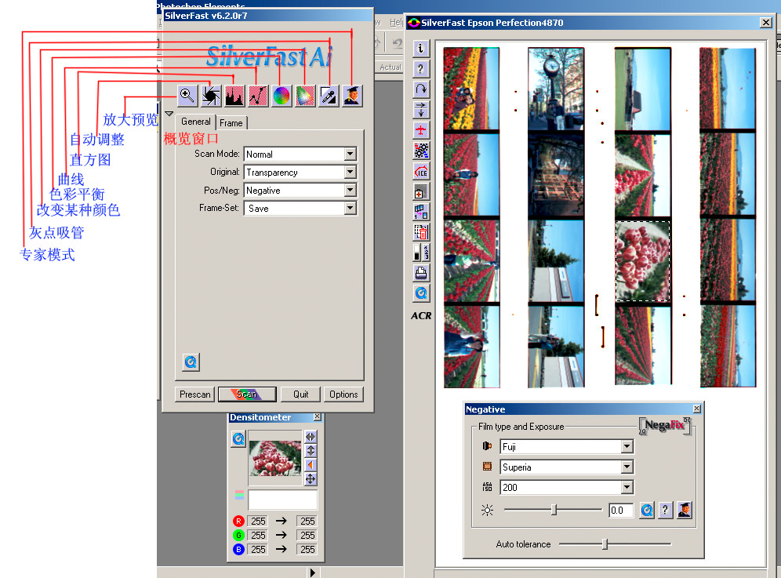Click the exposure value input field
Image resolution: width=781 pixels, height=578 pixels.
[621, 511]
